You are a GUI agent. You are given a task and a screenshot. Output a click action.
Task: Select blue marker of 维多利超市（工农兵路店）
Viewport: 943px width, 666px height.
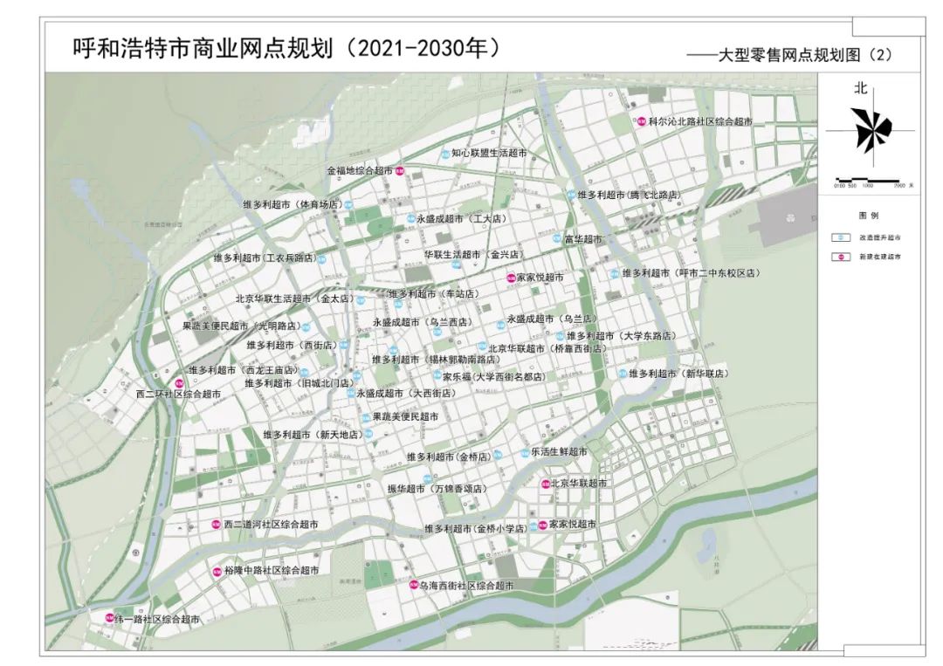pos(321,259)
